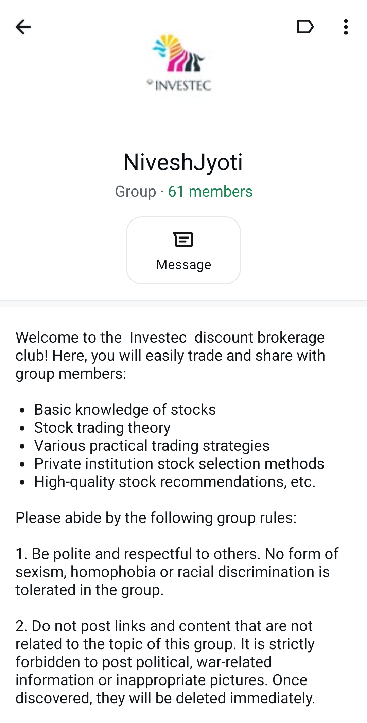Image resolution: width=367 pixels, height=723 pixels.
Task: Tap rule 2 about unrelated links
Action: pyautogui.click(x=165, y=662)
